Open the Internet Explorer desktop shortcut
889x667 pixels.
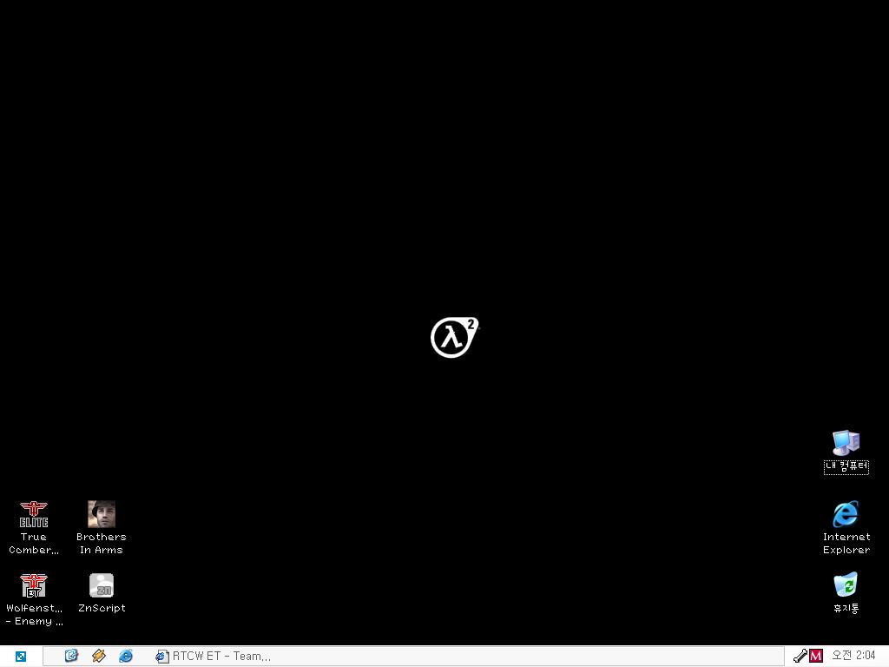[846, 514]
